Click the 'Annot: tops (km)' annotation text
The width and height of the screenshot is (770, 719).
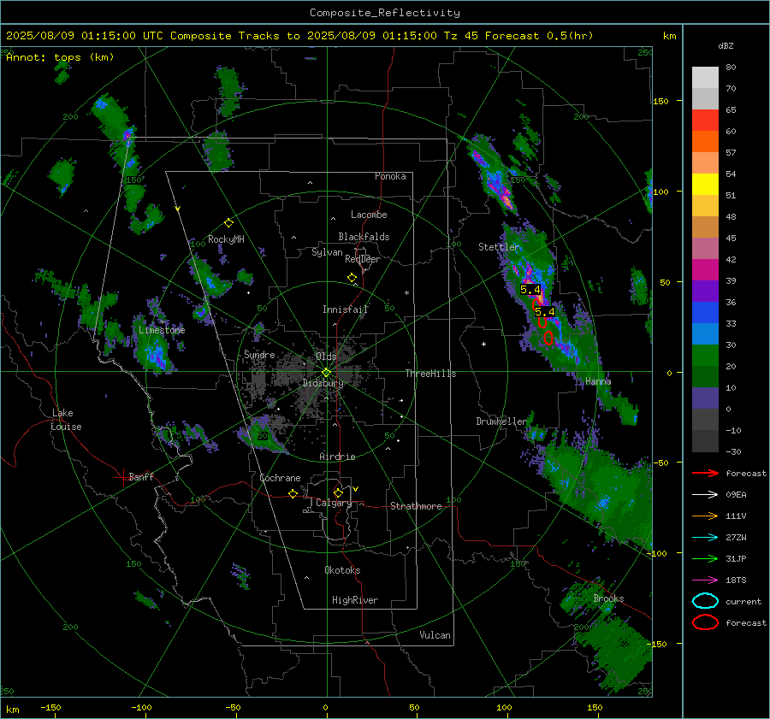tap(60, 57)
